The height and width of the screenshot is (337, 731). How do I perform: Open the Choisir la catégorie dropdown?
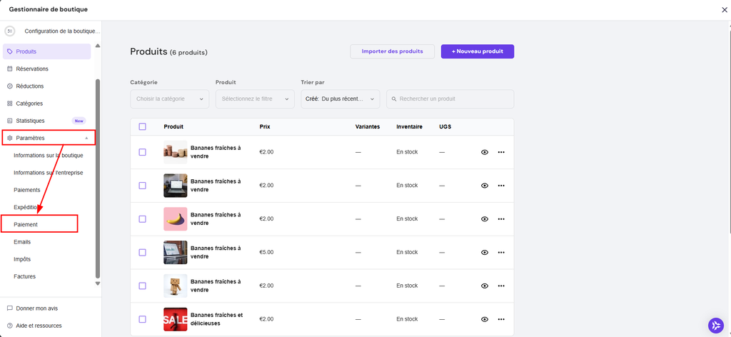169,99
